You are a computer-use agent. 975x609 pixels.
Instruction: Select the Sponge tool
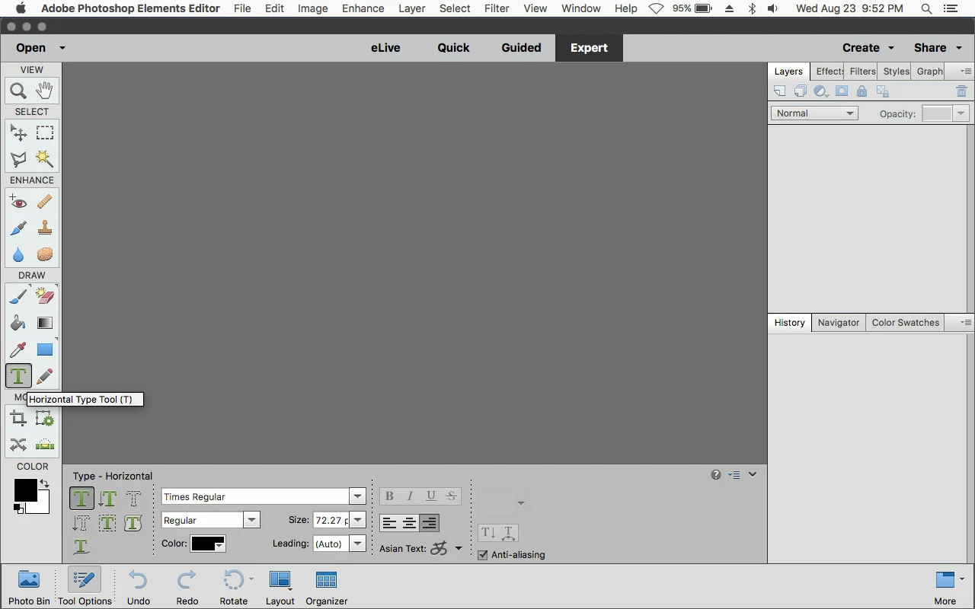click(x=45, y=254)
